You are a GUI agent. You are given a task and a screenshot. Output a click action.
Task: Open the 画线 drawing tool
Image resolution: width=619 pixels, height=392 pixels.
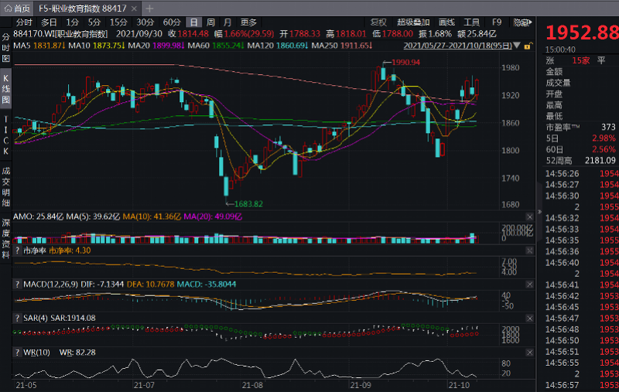coord(446,22)
